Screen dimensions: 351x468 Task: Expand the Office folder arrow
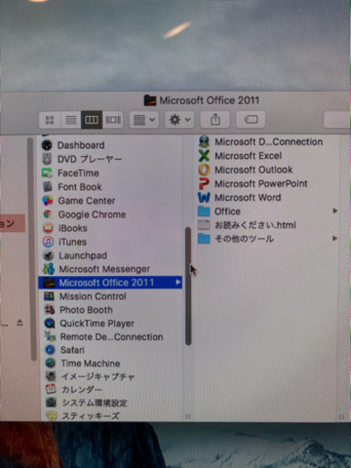[335, 211]
